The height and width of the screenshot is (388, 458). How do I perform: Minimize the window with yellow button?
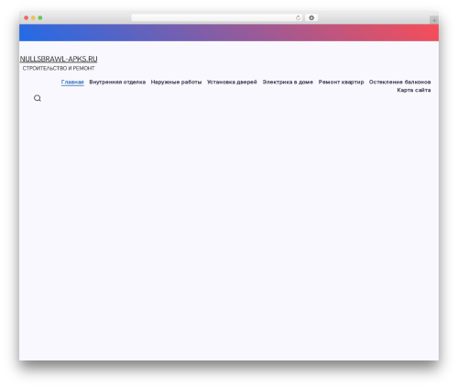pos(33,17)
